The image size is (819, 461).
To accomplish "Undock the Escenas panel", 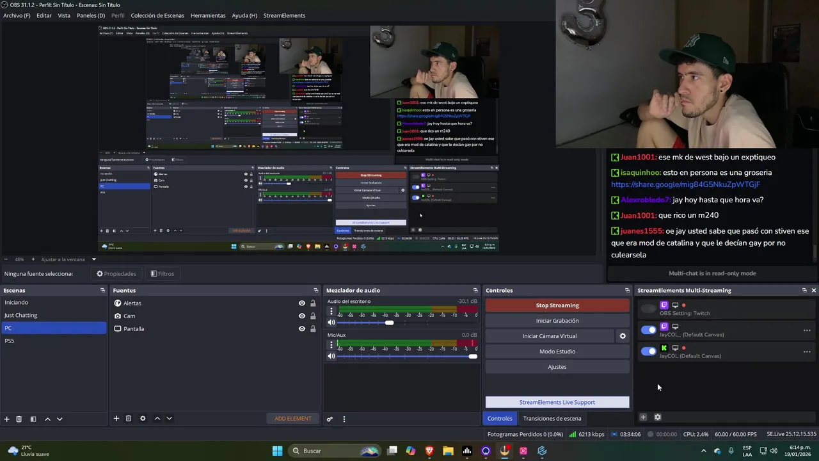I will pyautogui.click(x=102, y=291).
